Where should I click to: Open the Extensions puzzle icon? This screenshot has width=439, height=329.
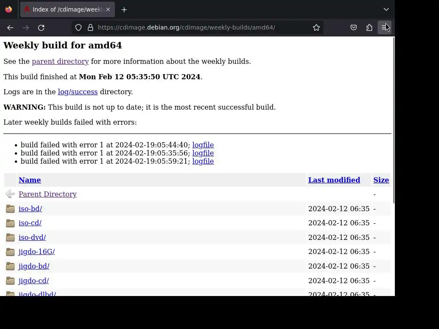pyautogui.click(x=369, y=27)
